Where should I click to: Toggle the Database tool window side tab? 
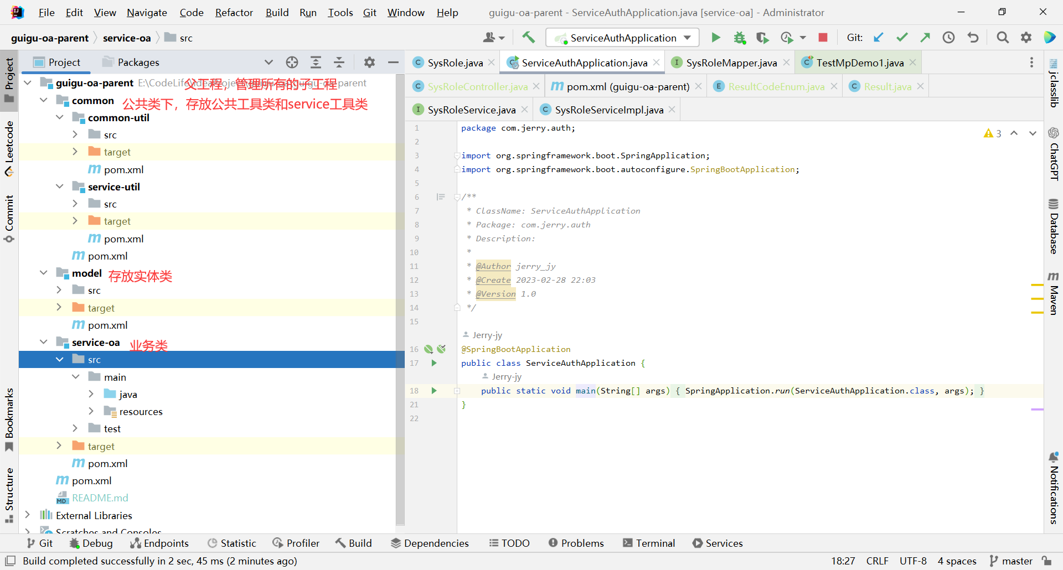click(x=1053, y=226)
